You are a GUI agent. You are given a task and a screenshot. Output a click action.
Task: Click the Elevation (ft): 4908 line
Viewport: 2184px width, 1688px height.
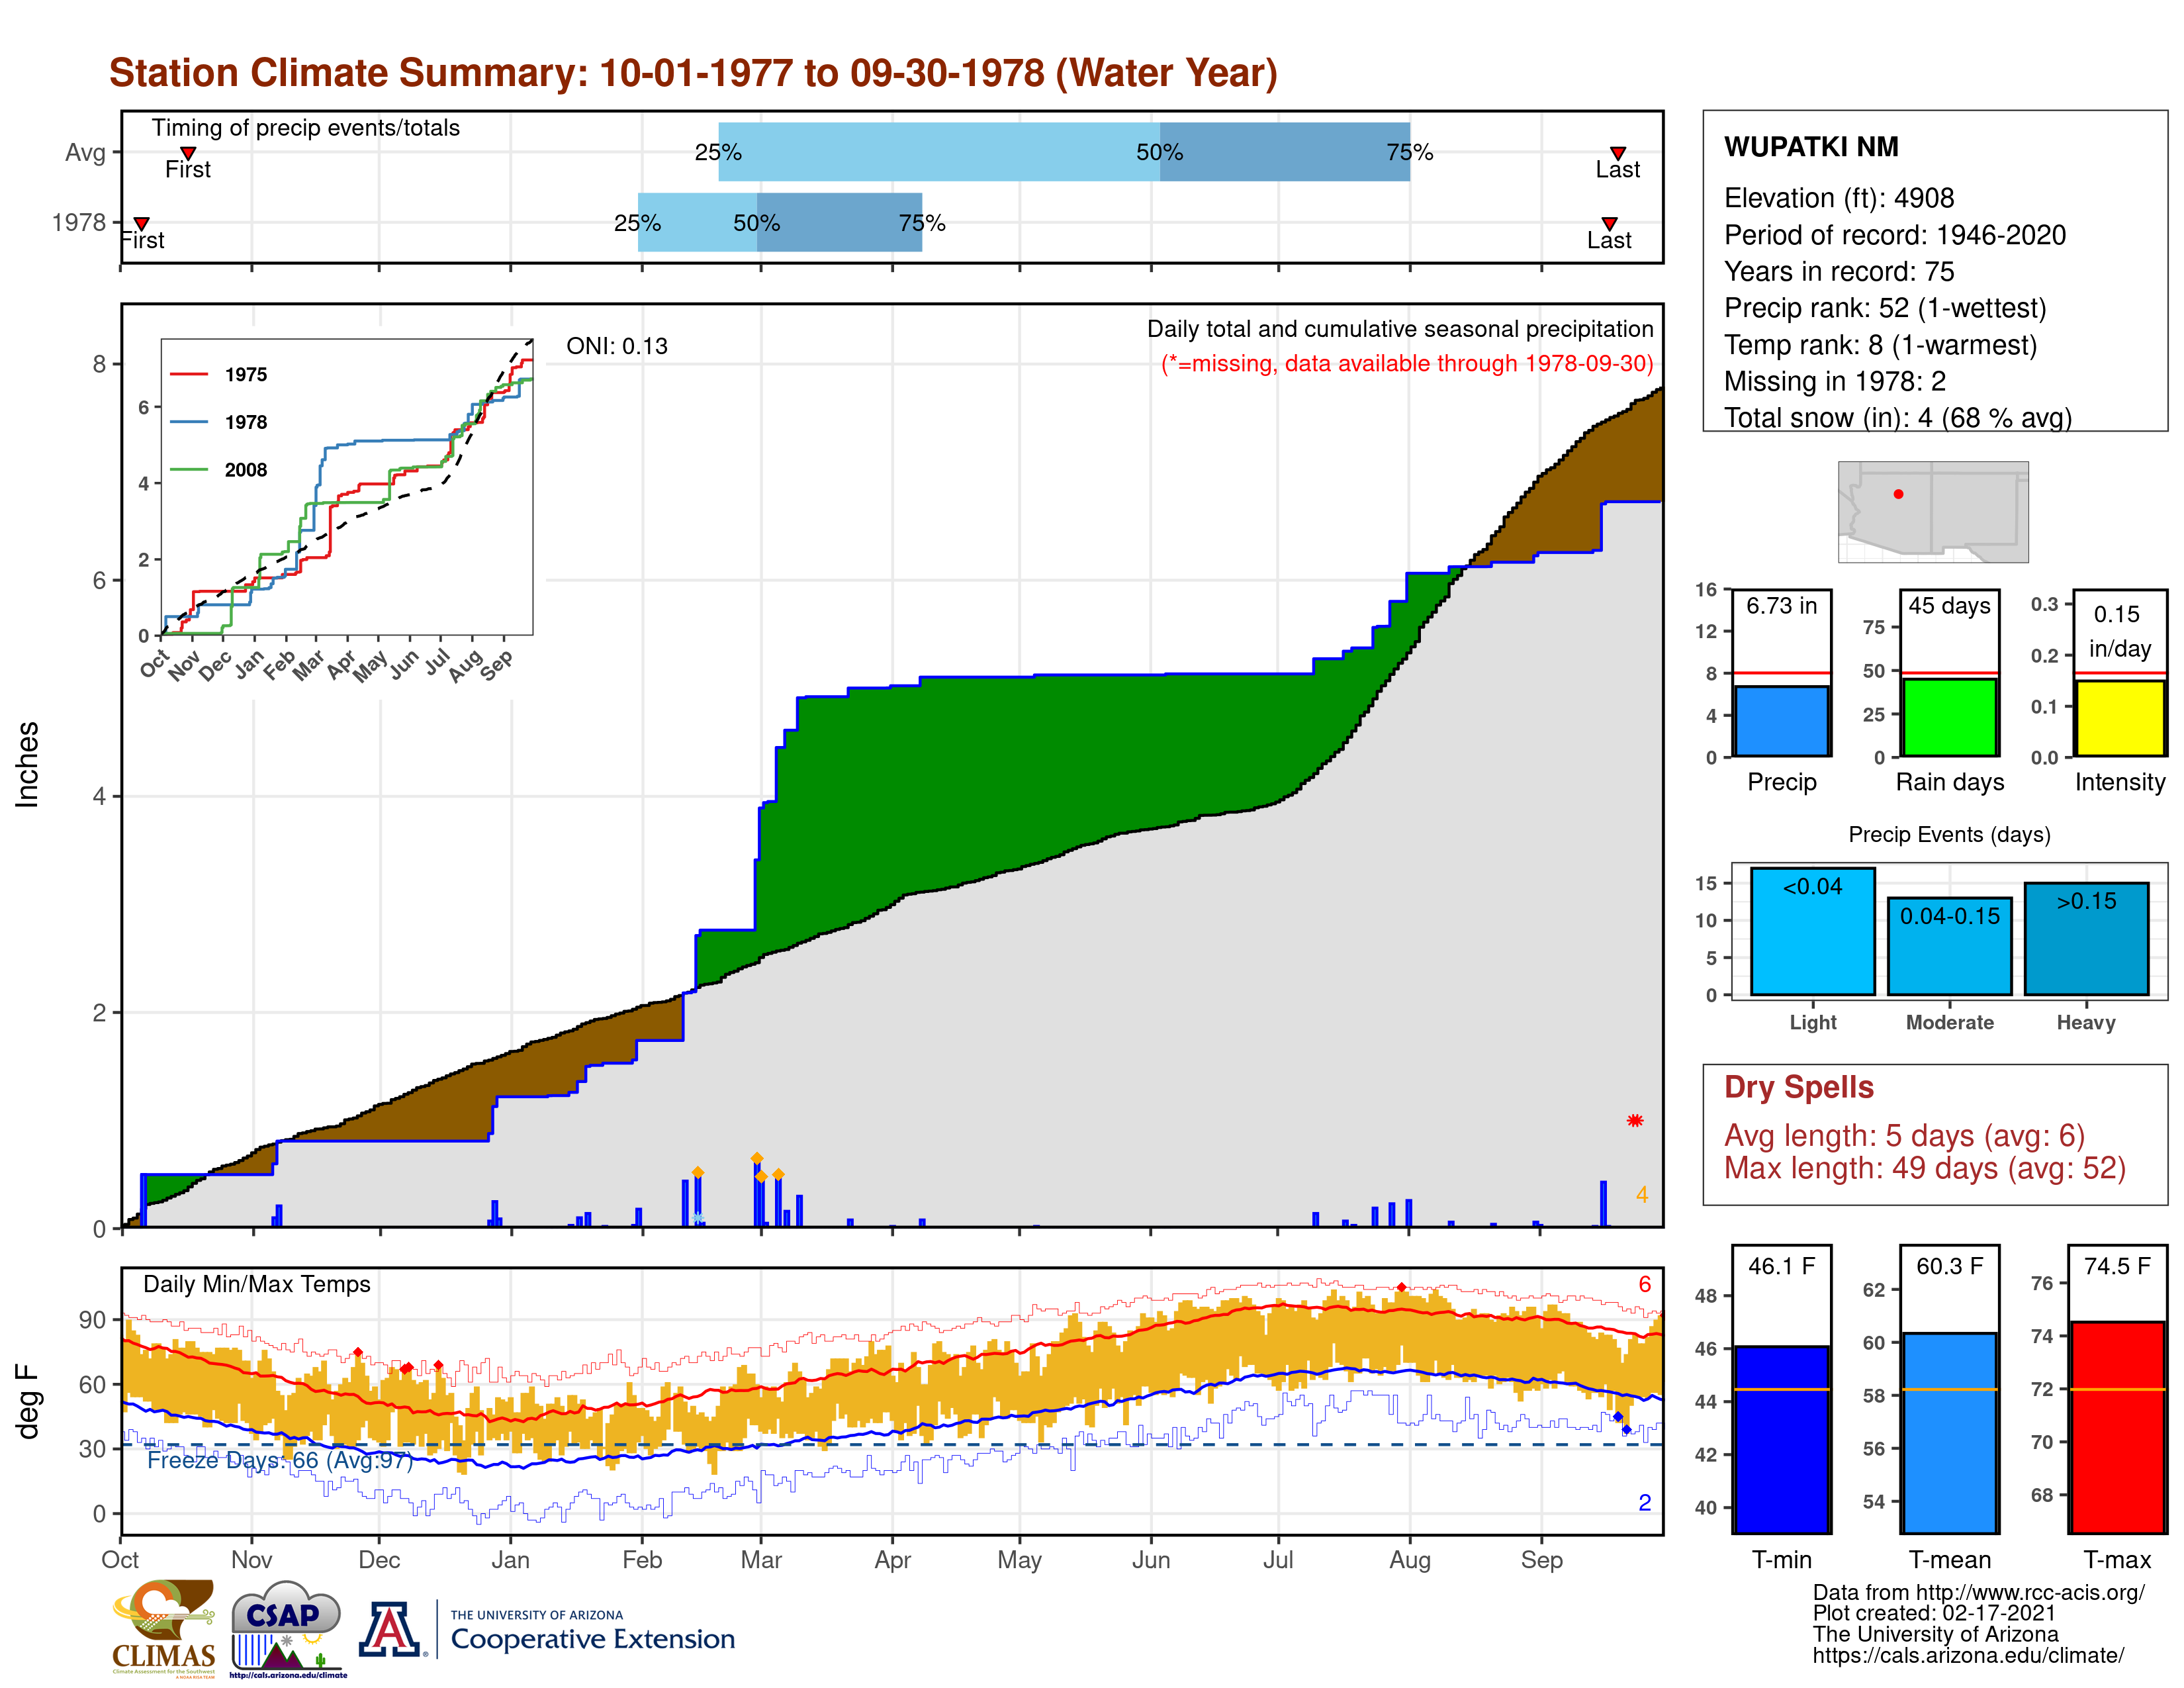click(1839, 198)
